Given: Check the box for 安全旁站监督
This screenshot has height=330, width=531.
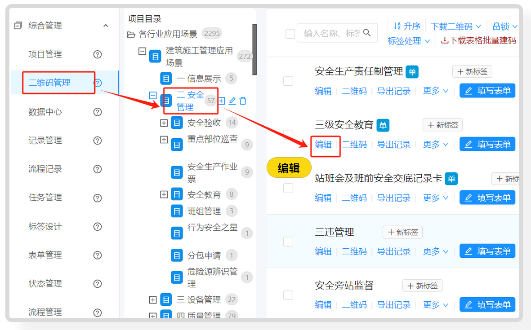Looking at the screenshot, I should [288, 295].
